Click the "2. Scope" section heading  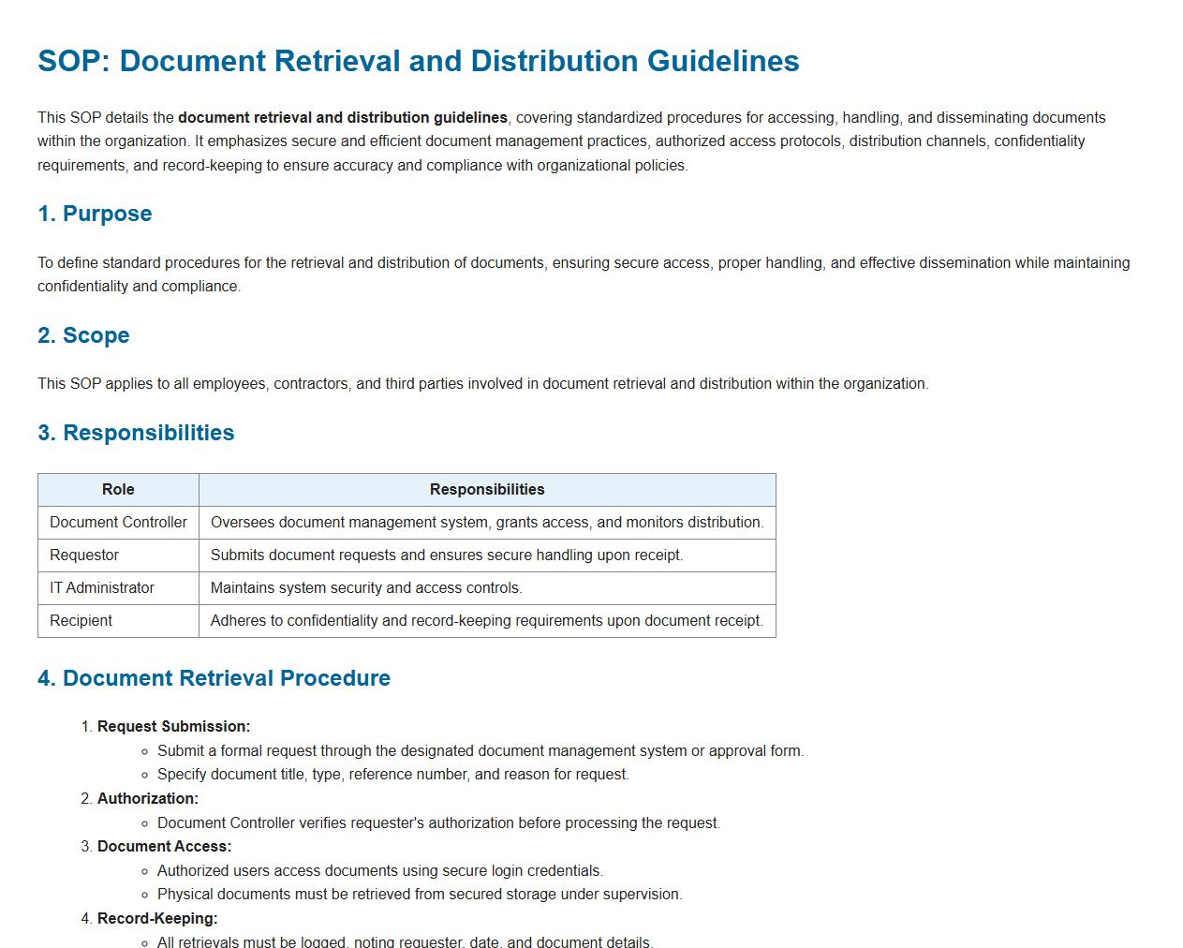83,335
